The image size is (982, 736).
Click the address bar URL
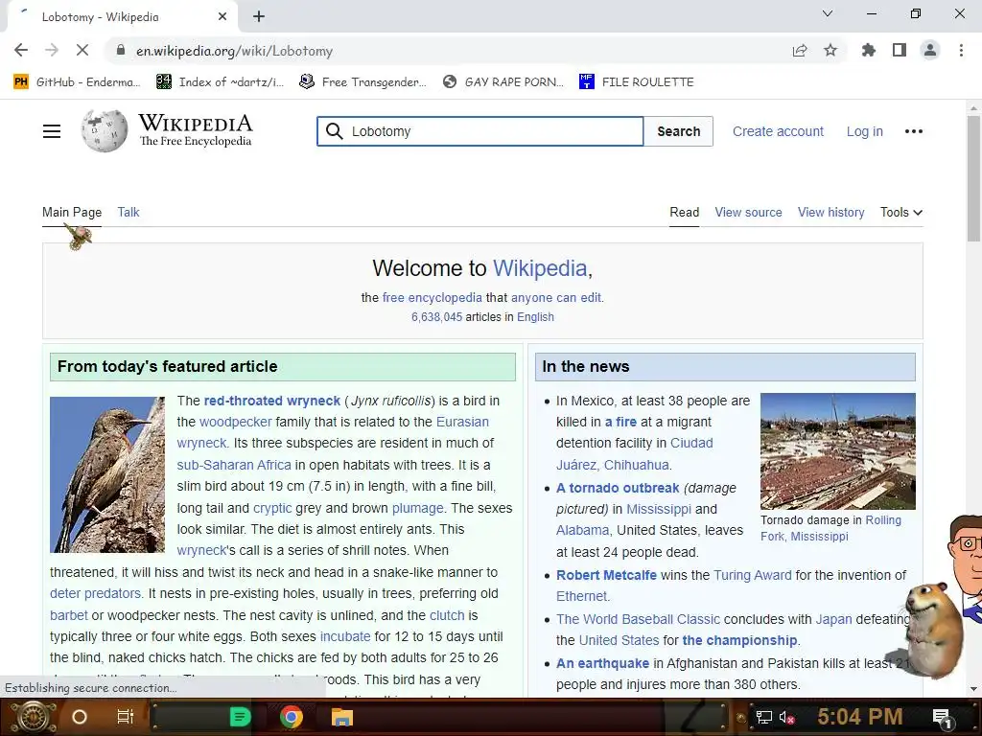[x=234, y=51]
